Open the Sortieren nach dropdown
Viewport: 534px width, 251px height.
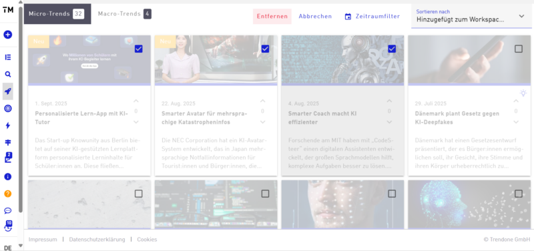(x=471, y=16)
